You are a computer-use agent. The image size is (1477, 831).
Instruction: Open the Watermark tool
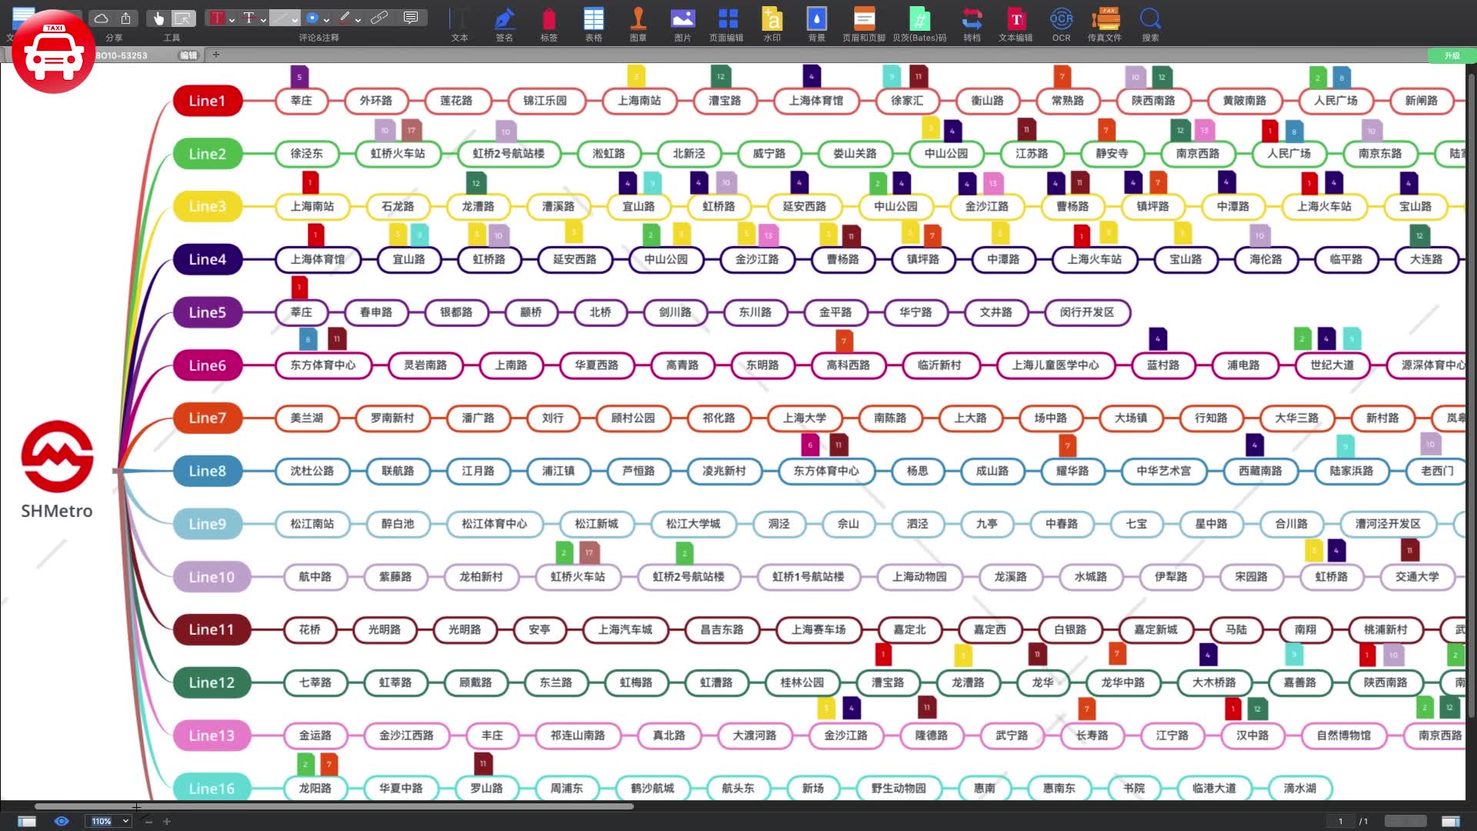(x=772, y=18)
